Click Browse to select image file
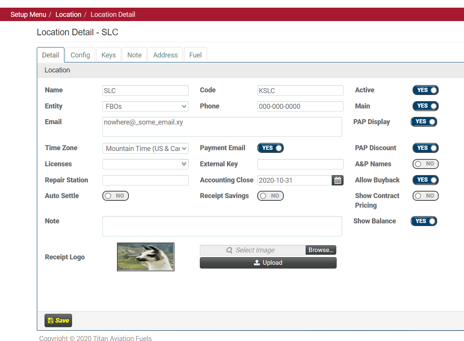Viewport: 464px width, 341px height. (x=321, y=250)
